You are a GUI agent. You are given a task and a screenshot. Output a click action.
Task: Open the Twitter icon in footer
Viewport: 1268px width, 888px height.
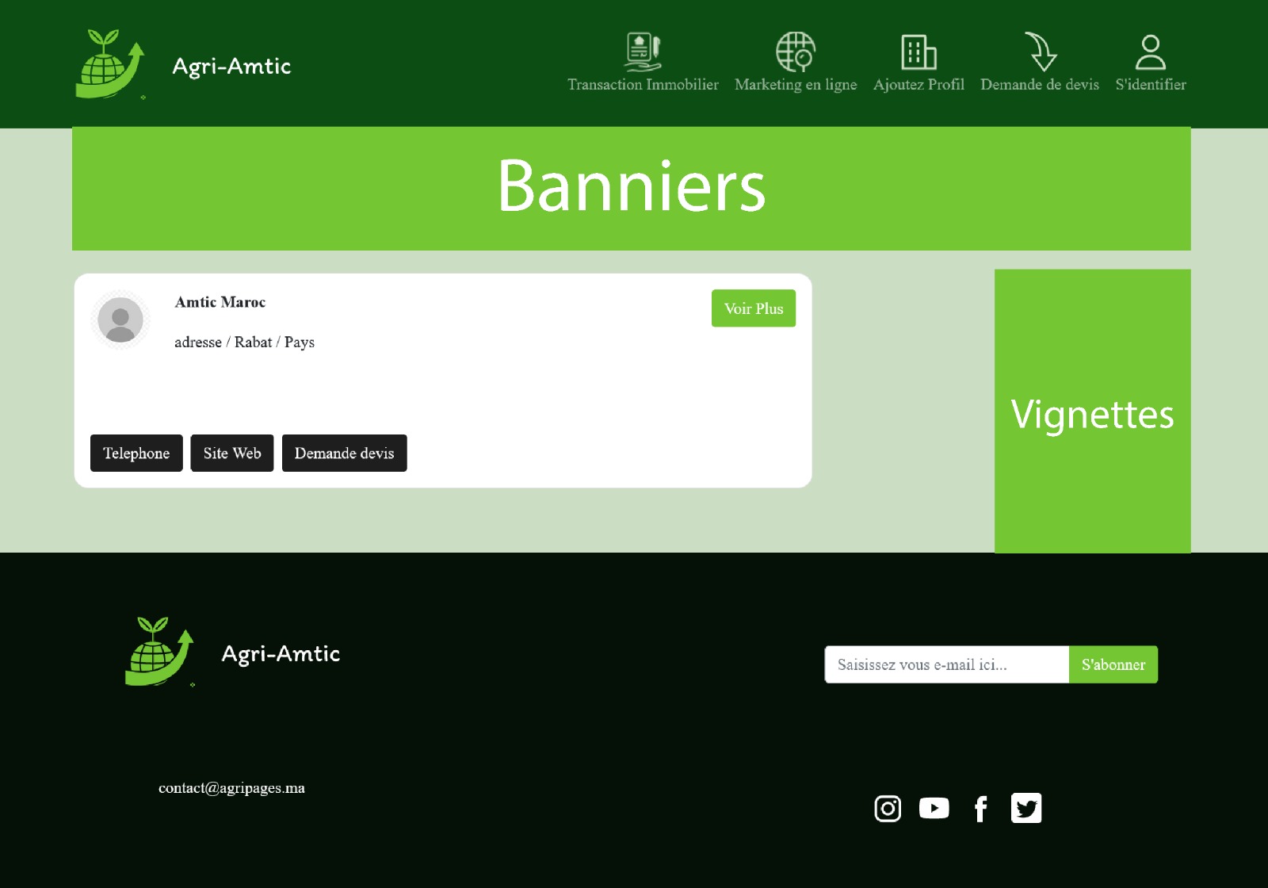(1026, 808)
